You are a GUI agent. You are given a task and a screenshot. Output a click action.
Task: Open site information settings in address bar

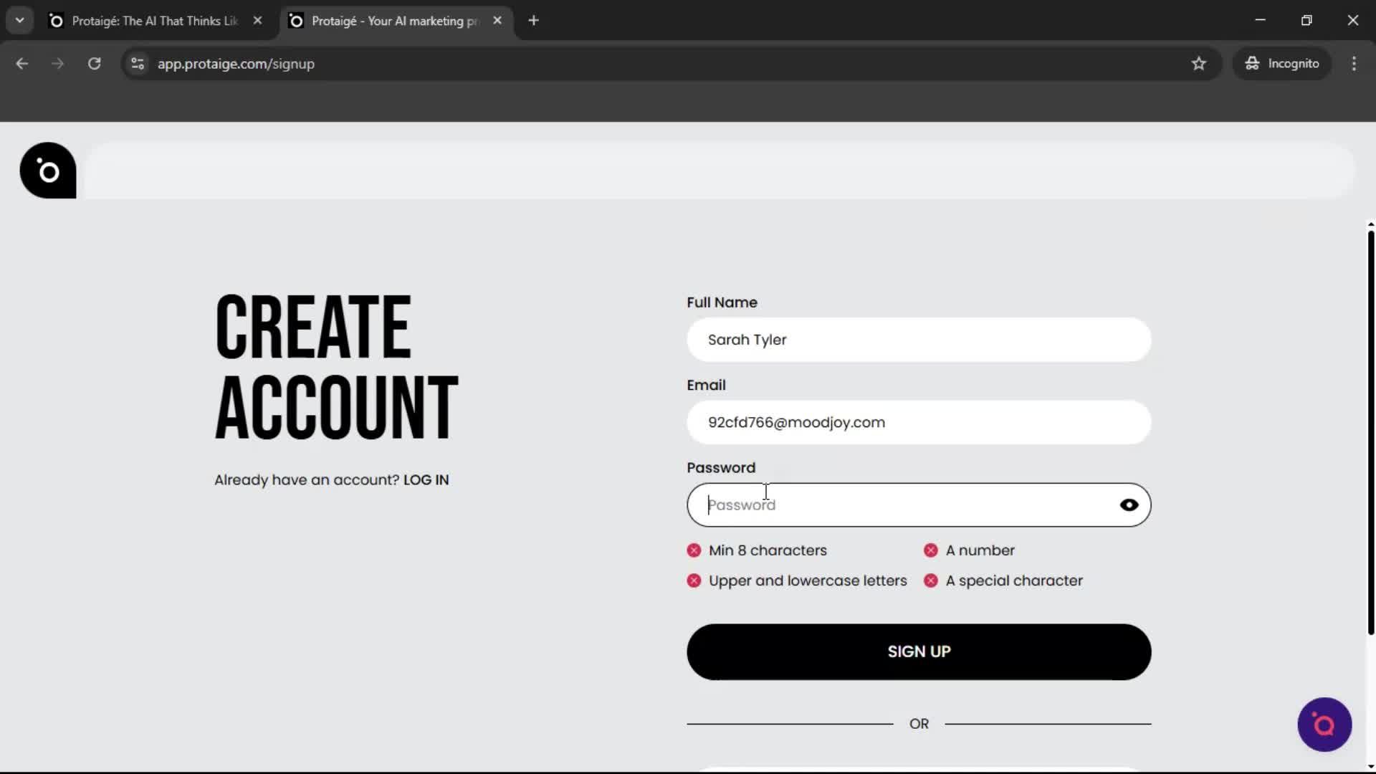(137, 63)
